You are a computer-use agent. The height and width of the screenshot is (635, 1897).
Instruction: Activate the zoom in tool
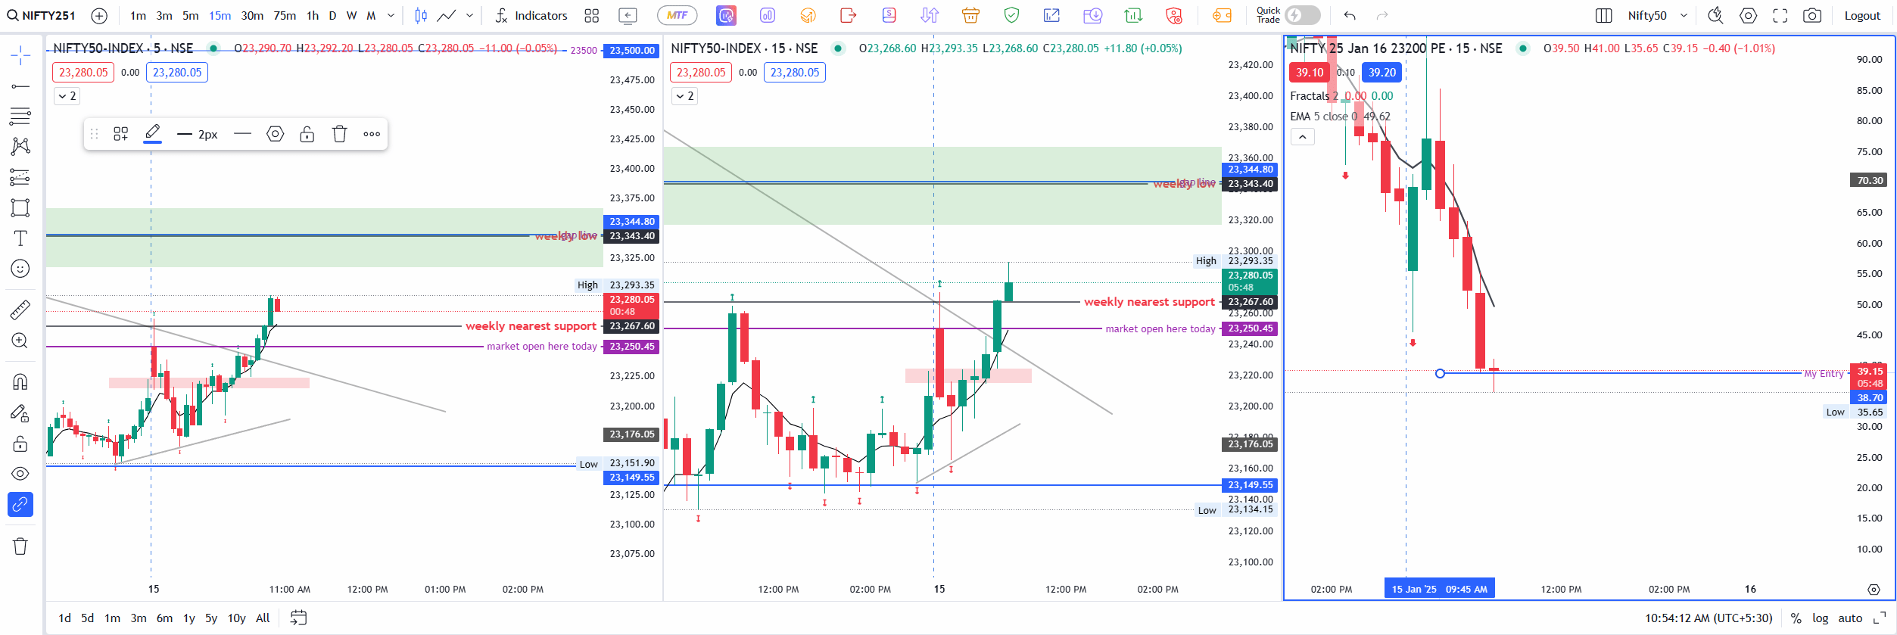[20, 341]
